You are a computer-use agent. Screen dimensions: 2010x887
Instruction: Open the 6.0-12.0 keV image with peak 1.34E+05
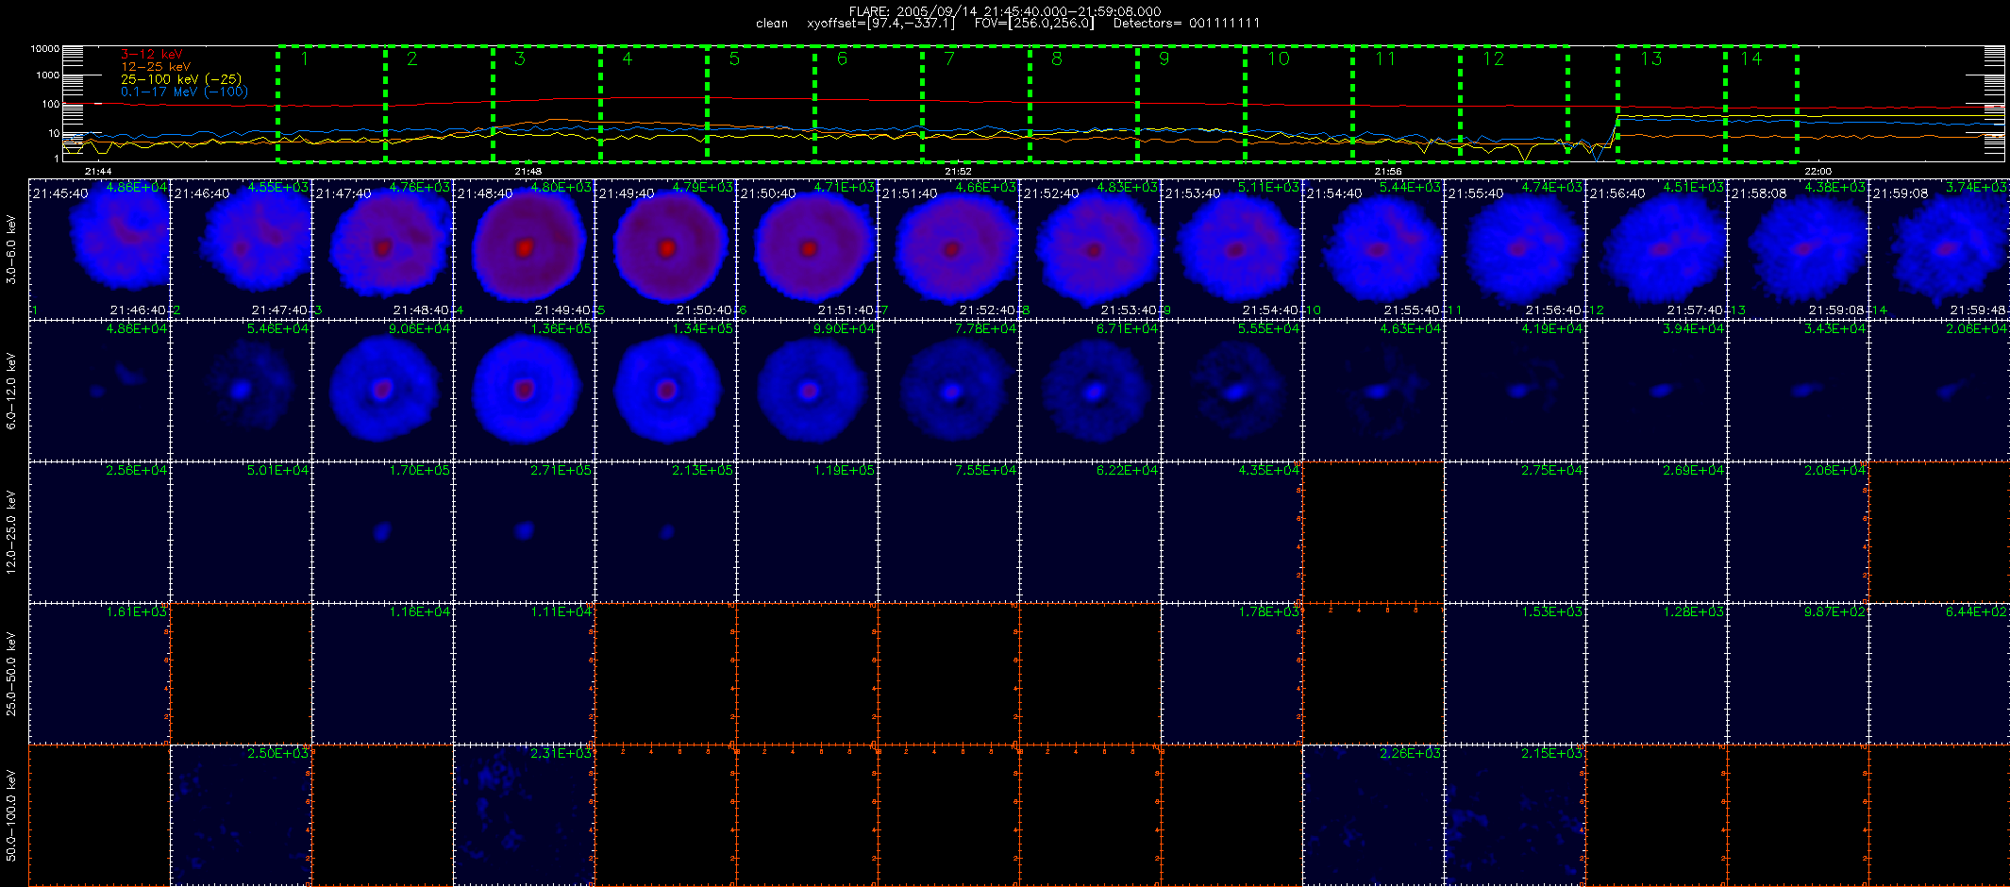666,391
